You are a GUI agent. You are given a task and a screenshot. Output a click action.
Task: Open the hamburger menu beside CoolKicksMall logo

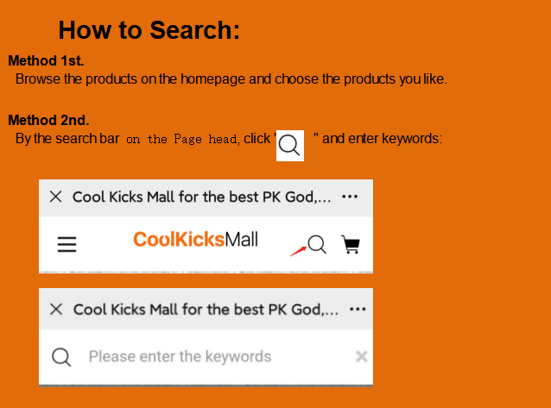[66, 244]
